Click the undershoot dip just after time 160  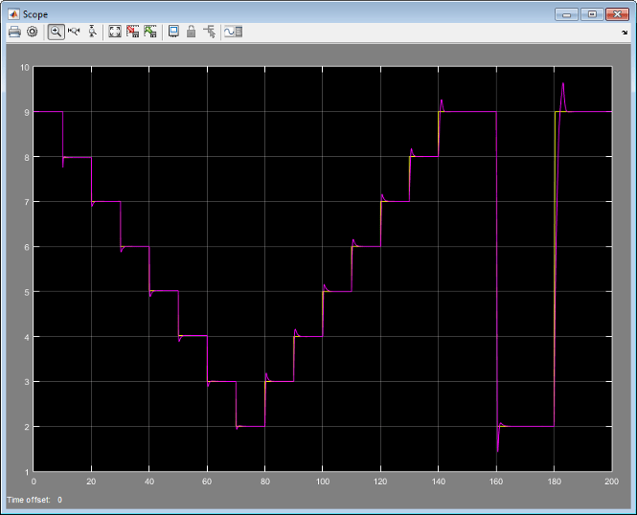pyautogui.click(x=498, y=451)
